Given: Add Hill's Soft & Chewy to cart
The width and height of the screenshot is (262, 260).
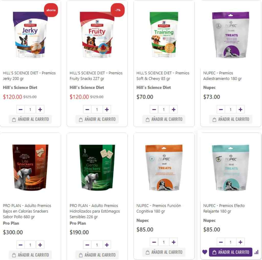Looking at the screenshot, I should (164, 119).
